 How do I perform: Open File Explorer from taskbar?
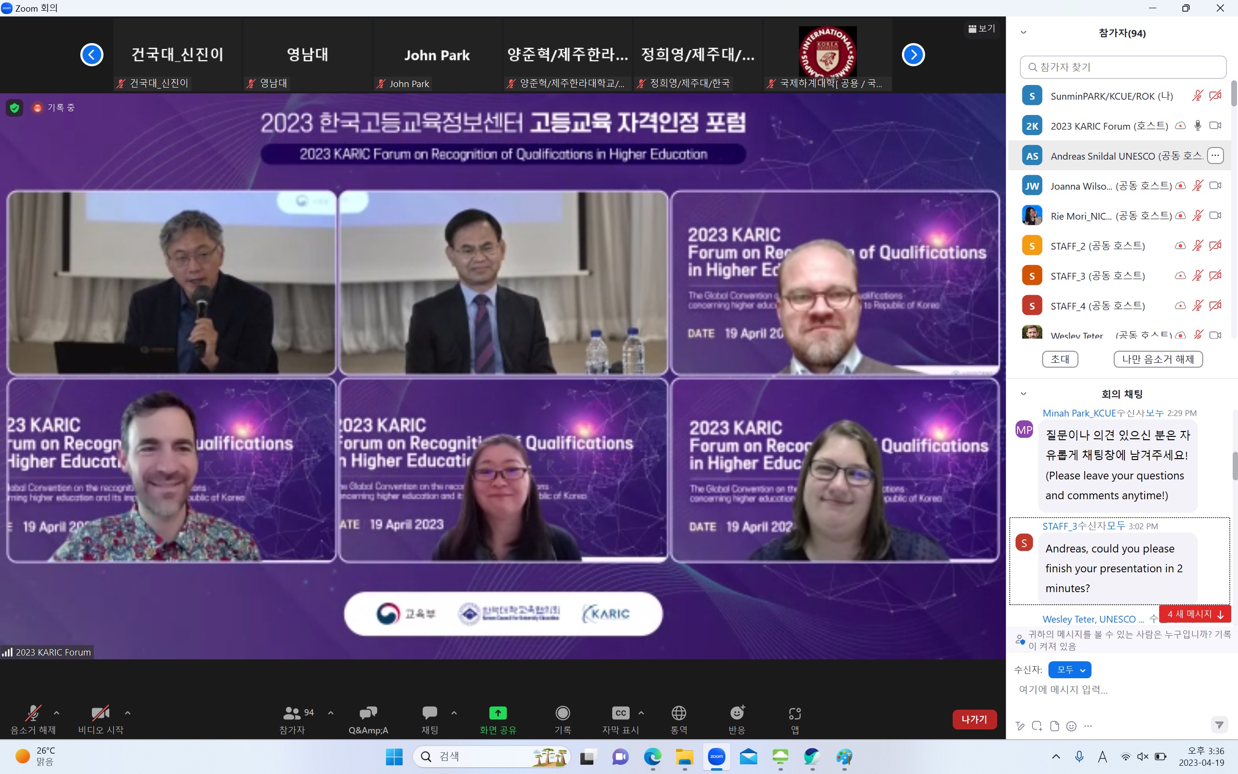click(x=684, y=757)
